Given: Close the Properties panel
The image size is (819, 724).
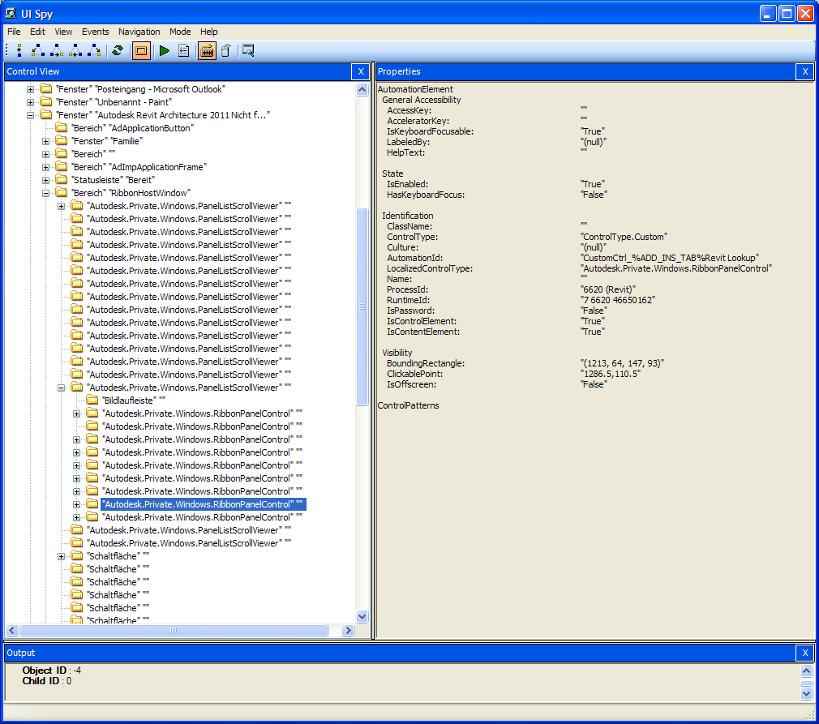Looking at the screenshot, I should click(804, 71).
